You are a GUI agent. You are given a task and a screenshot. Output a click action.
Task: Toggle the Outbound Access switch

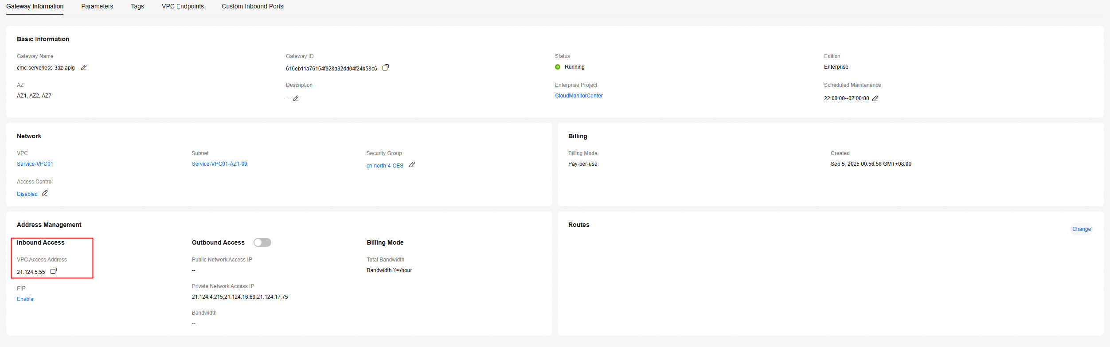(262, 242)
